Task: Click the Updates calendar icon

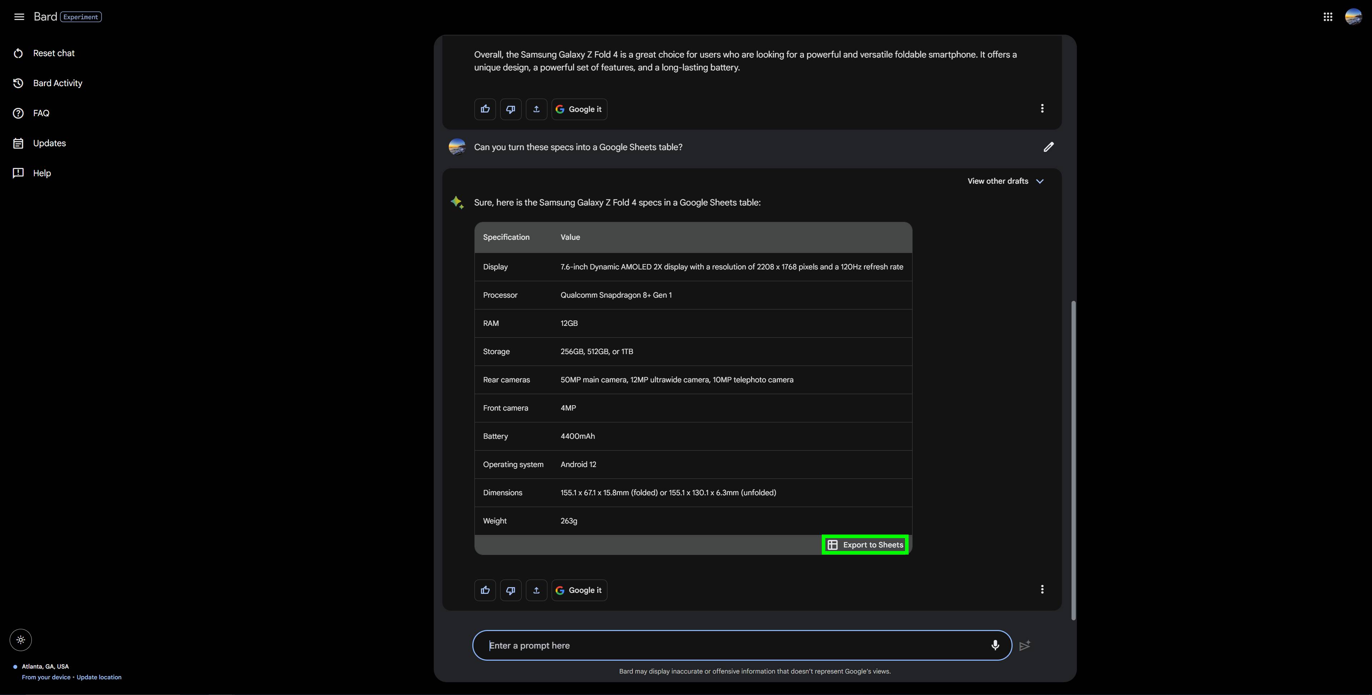Action: pos(18,143)
